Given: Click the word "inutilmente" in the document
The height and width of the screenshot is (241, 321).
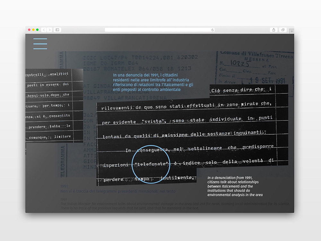Looking at the screenshot, I should tap(178, 178).
